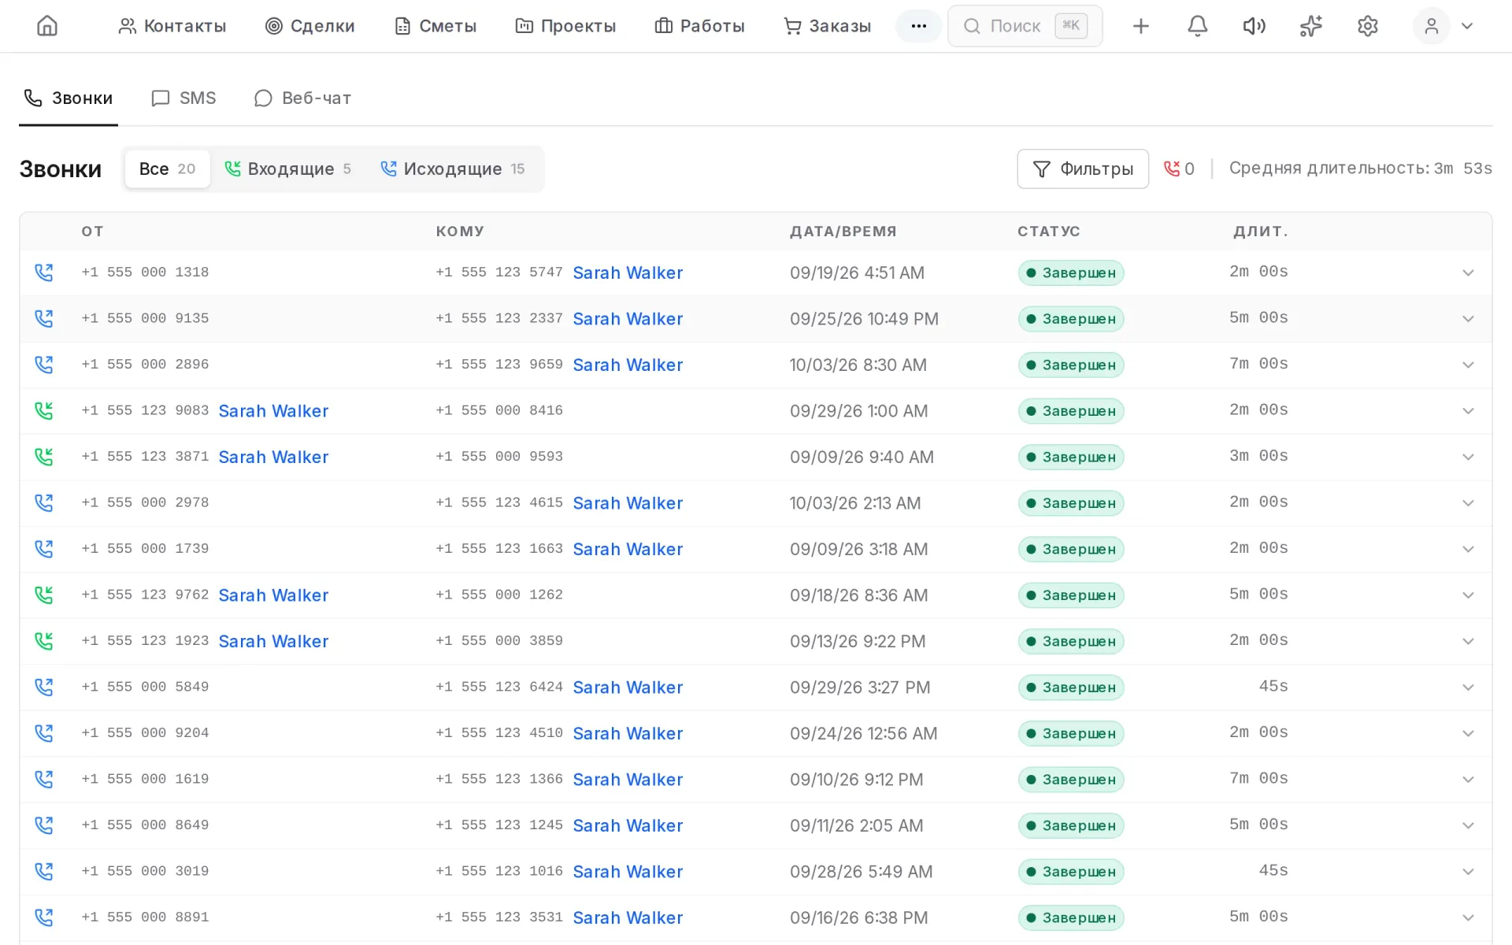Open the settings gear icon
This screenshot has height=945, width=1512.
click(1367, 26)
